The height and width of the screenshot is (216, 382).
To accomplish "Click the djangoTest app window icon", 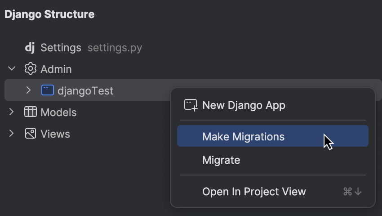I will [x=48, y=90].
